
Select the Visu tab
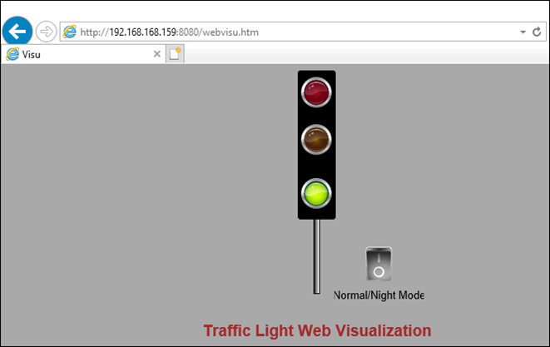point(83,54)
